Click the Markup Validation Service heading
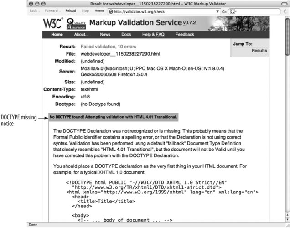The width and height of the screenshot is (290, 228). (136, 22)
